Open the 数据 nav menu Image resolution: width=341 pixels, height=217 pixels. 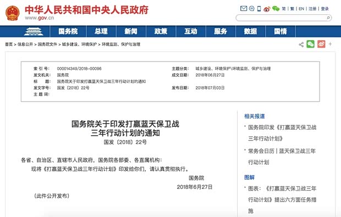tap(251, 31)
